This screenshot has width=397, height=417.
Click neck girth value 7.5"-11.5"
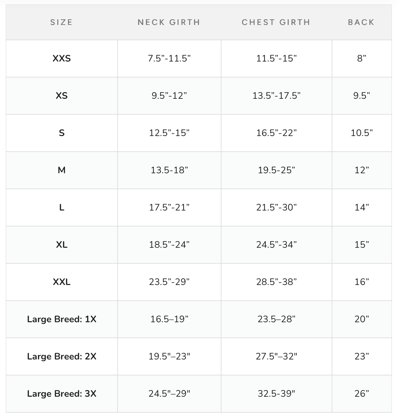pos(169,59)
